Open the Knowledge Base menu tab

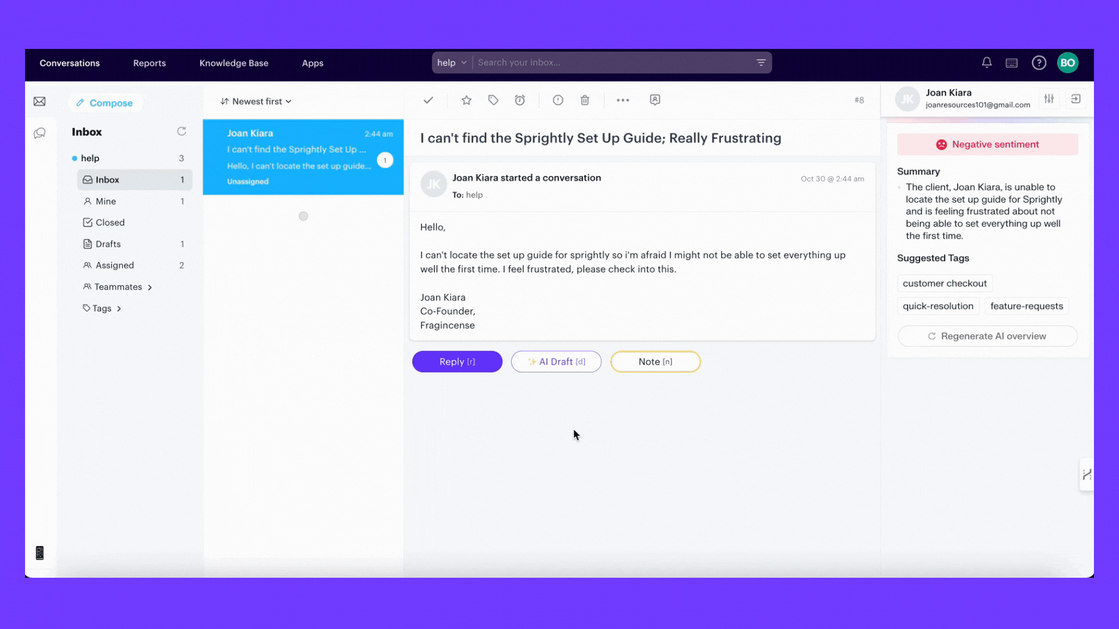click(234, 63)
